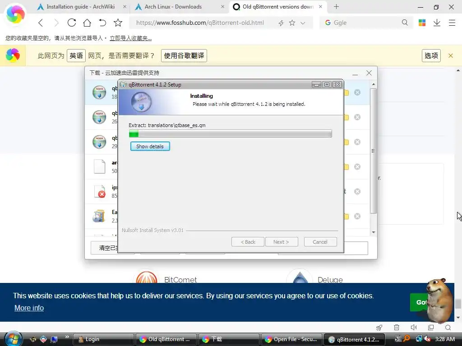Expand quick launch overflow chevron on taskbar
Image resolution: width=462 pixels, height=346 pixels.
coord(67,337)
